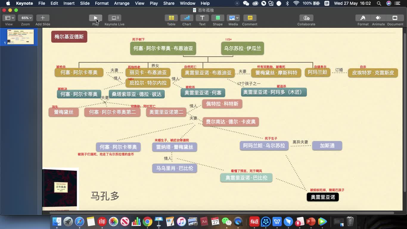Viewport: 407px width, 229px height.
Task: Select the 奥雷里亚诺·巴比伦 box
Action: tap(246, 178)
